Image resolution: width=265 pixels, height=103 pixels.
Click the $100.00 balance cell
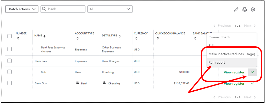184,72
